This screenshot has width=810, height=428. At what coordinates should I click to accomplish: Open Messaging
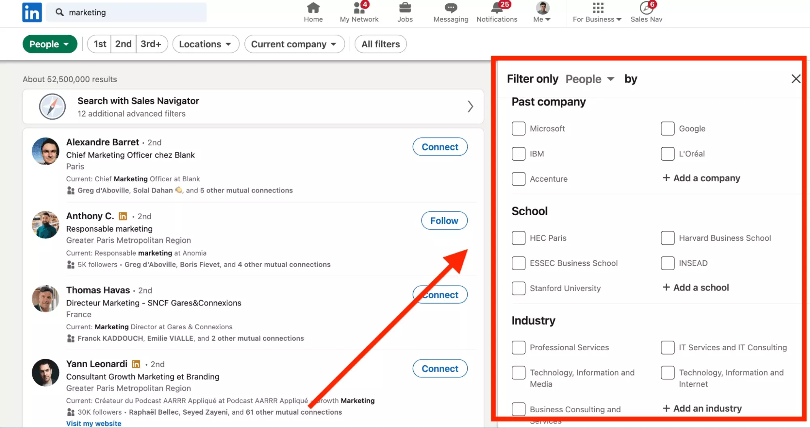tap(450, 12)
